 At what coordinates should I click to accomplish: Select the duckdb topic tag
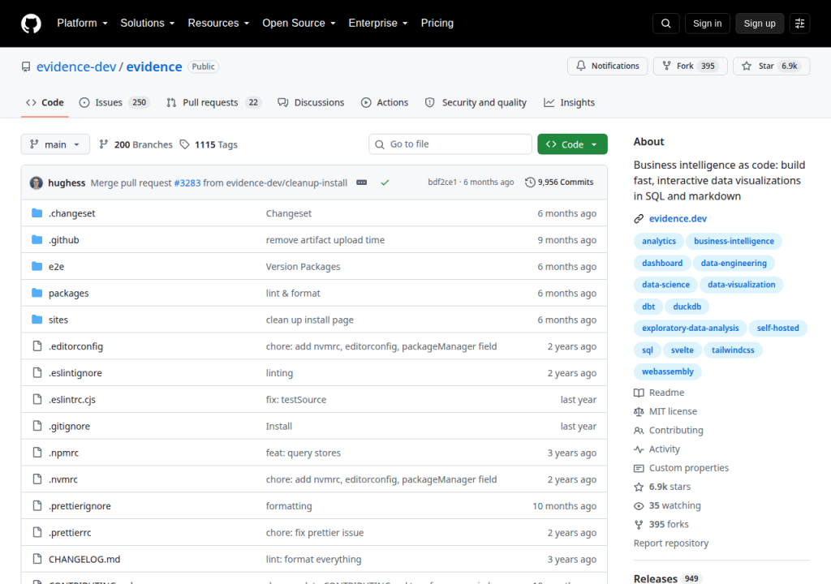[x=687, y=307]
